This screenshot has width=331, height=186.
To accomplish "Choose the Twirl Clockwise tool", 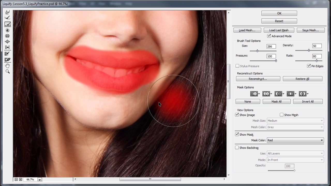I will [x=7, y=30].
